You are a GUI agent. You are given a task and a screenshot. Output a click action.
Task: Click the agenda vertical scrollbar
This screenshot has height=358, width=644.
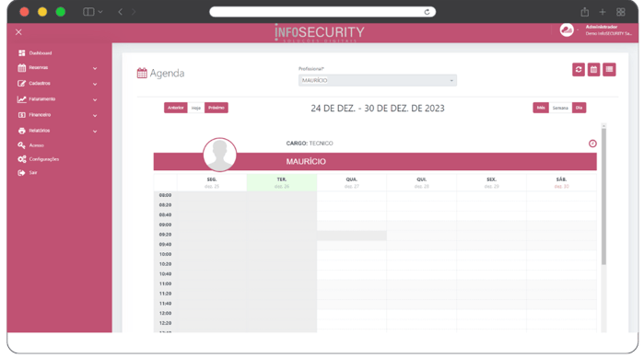pos(603,197)
